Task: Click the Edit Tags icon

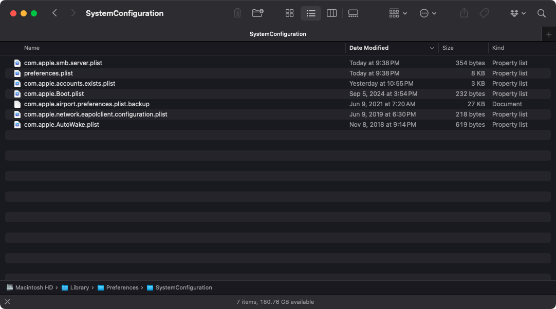Action: 485,13
